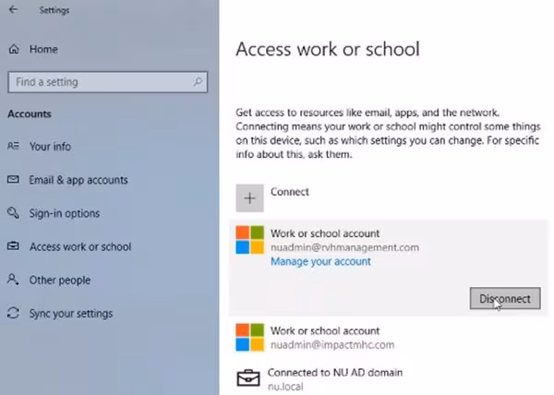The image size is (554, 395).
Task: Go back with the Settings back arrow
Action: pyautogui.click(x=13, y=10)
